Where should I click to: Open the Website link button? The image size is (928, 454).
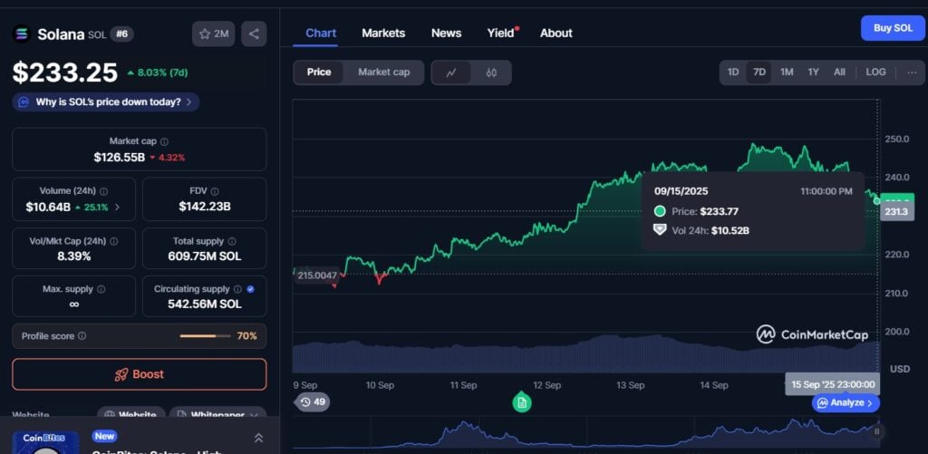[131, 416]
